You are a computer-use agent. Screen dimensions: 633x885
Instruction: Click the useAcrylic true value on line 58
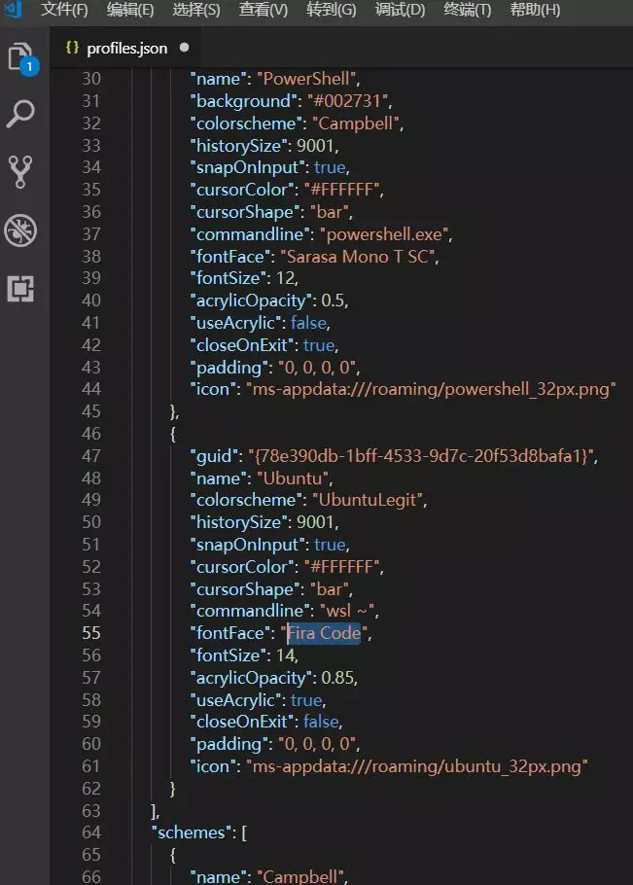(306, 700)
